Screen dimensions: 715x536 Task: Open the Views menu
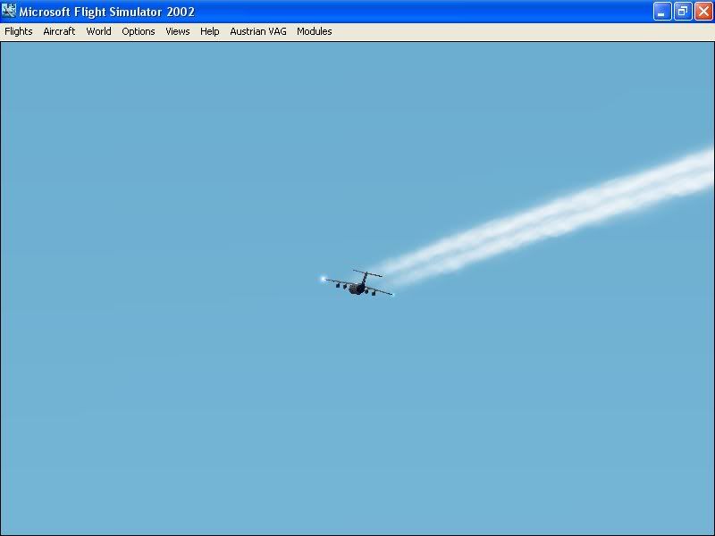pyautogui.click(x=177, y=31)
